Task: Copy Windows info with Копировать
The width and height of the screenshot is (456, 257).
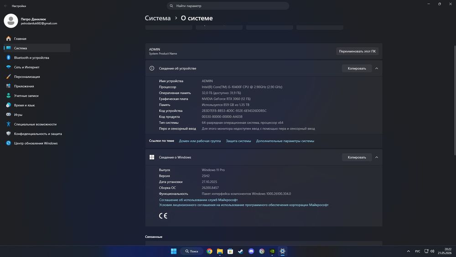Action: click(x=357, y=157)
